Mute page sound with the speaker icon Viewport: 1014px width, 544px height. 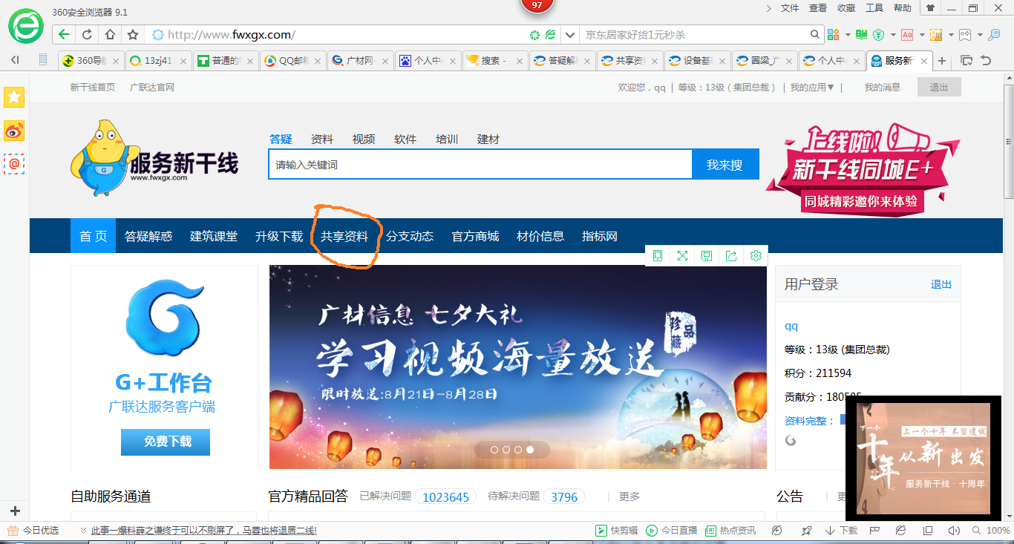coord(954,530)
